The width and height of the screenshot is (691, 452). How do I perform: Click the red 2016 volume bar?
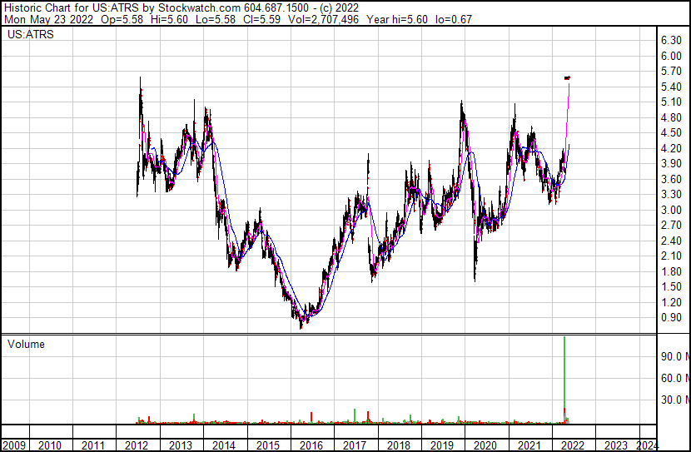(x=311, y=418)
